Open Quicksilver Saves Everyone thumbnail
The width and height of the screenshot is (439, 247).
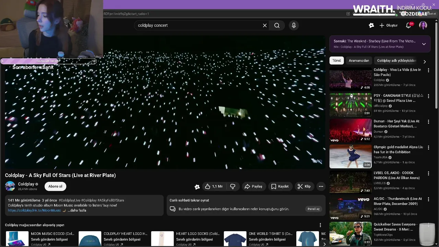(351, 234)
